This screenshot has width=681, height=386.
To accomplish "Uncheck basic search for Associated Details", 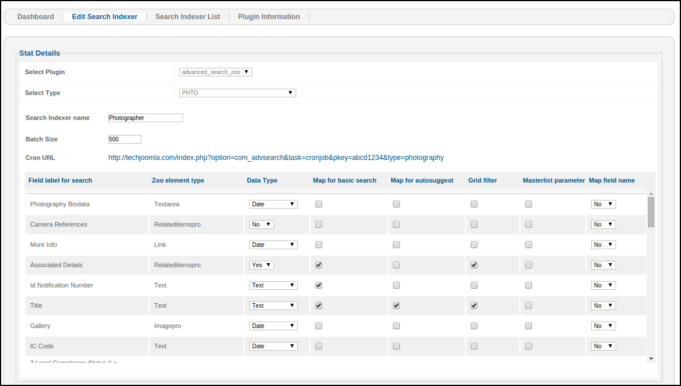I will click(x=319, y=265).
